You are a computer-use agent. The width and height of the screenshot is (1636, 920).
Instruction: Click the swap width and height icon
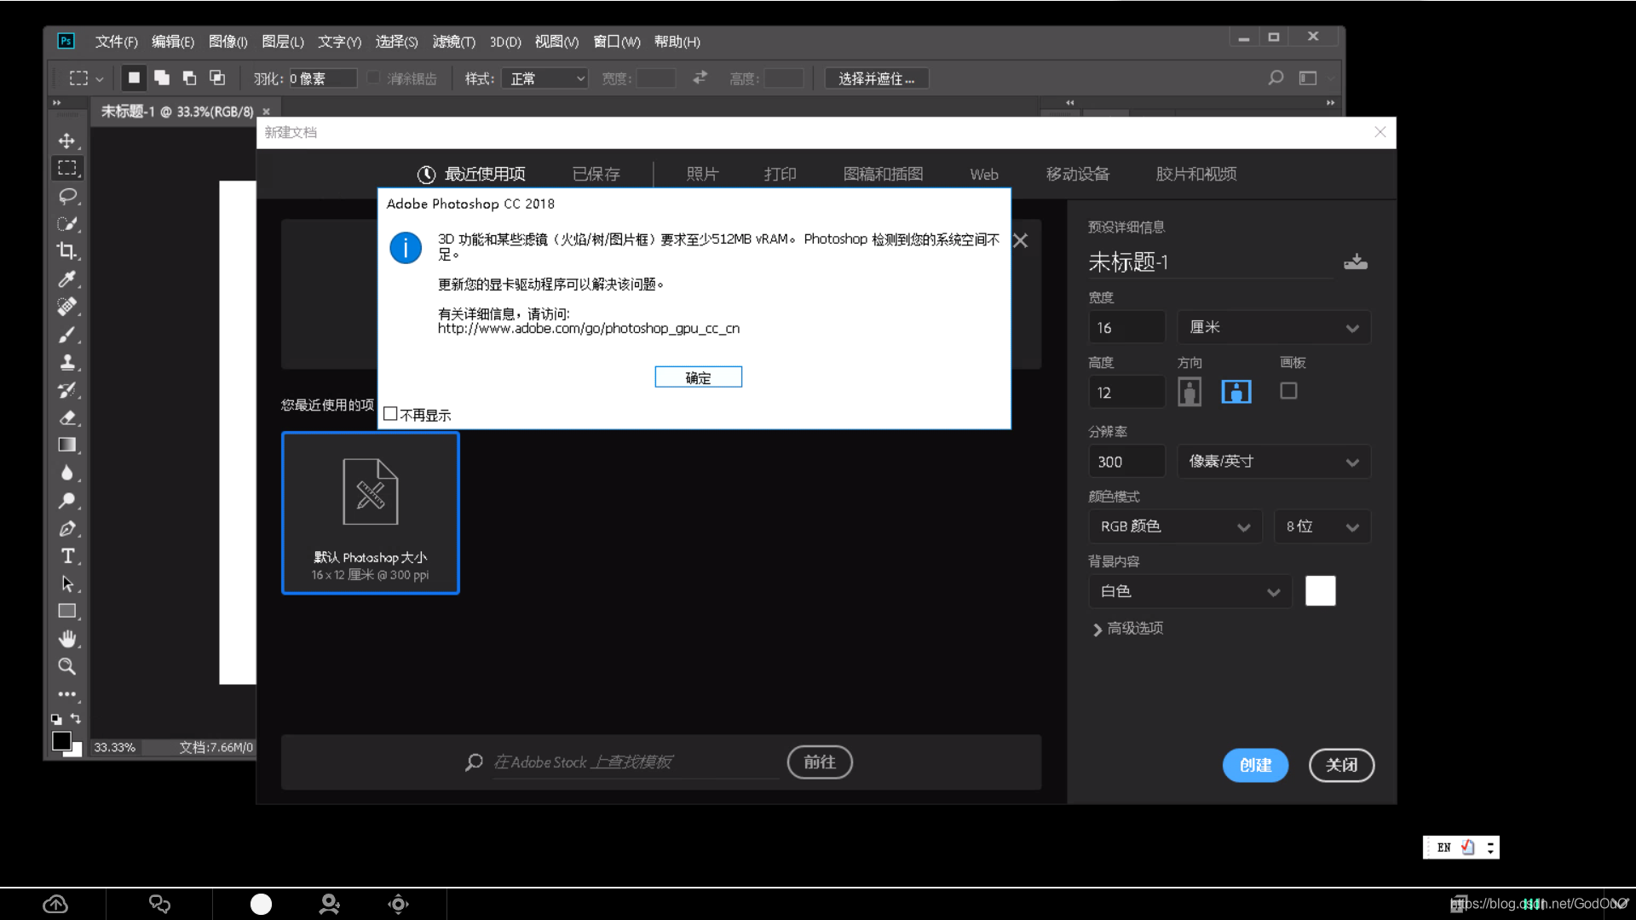700,78
